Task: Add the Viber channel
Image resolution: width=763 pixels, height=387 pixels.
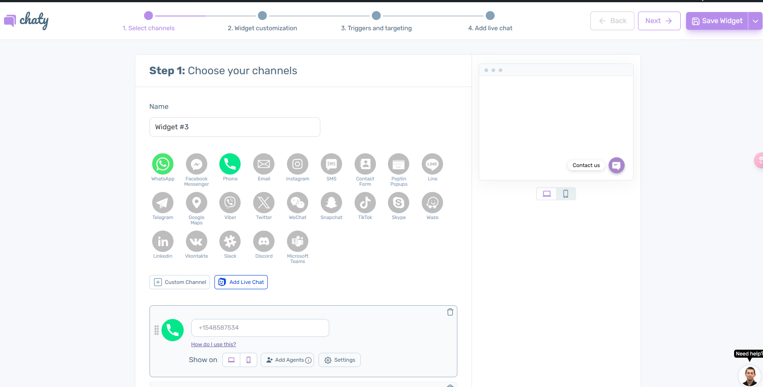Action: 230,203
